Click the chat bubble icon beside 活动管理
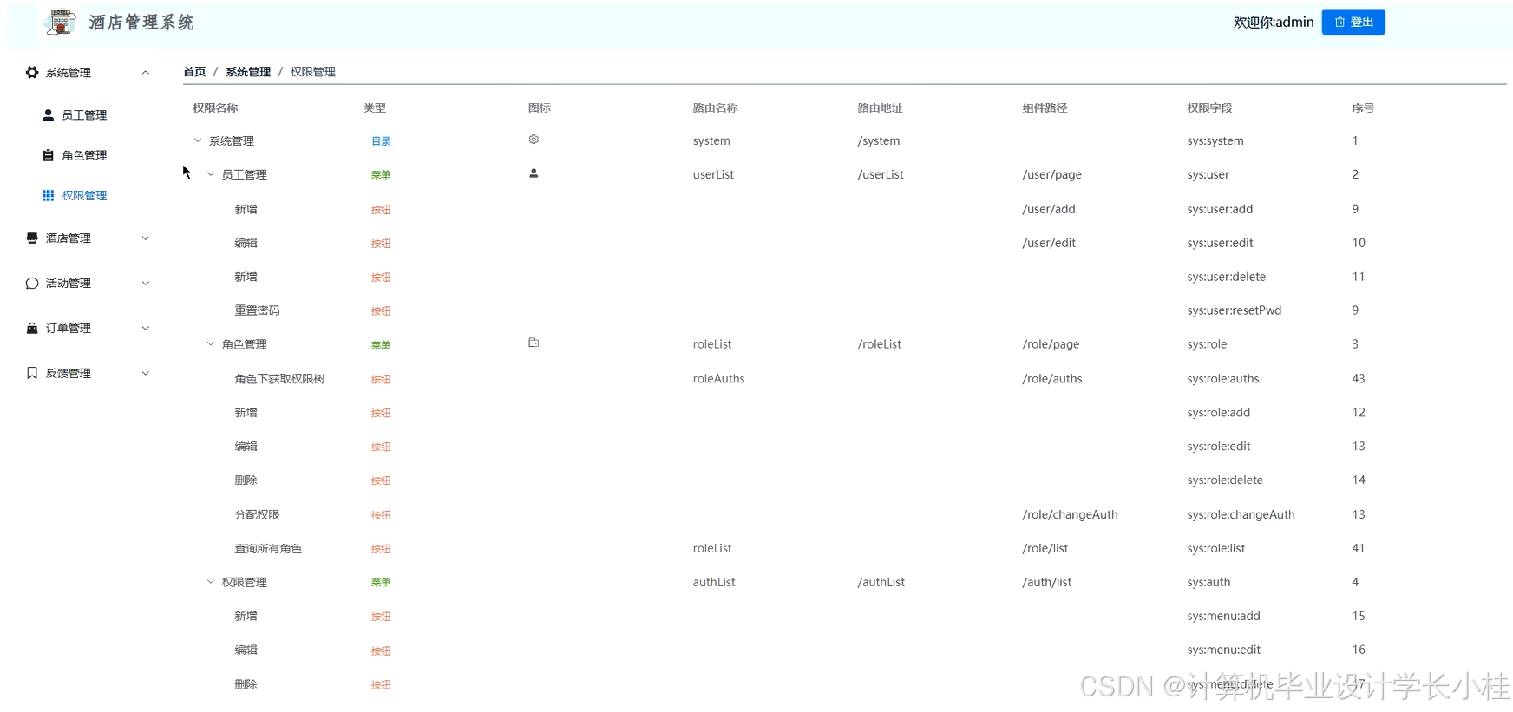The width and height of the screenshot is (1513, 712). click(x=32, y=283)
